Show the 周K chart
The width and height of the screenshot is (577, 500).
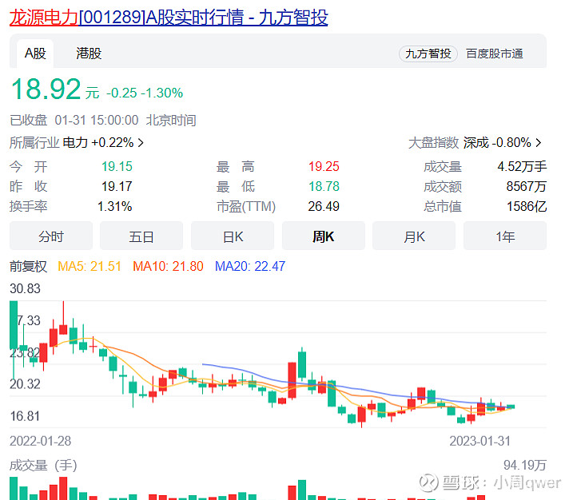tap(324, 236)
